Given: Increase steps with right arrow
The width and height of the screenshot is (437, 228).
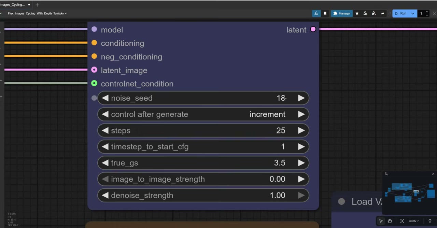Looking at the screenshot, I should point(301,130).
